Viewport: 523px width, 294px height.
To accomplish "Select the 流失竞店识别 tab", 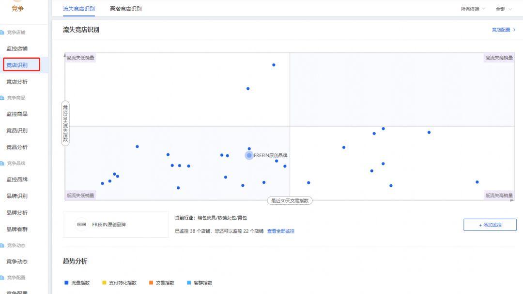I will pos(79,9).
